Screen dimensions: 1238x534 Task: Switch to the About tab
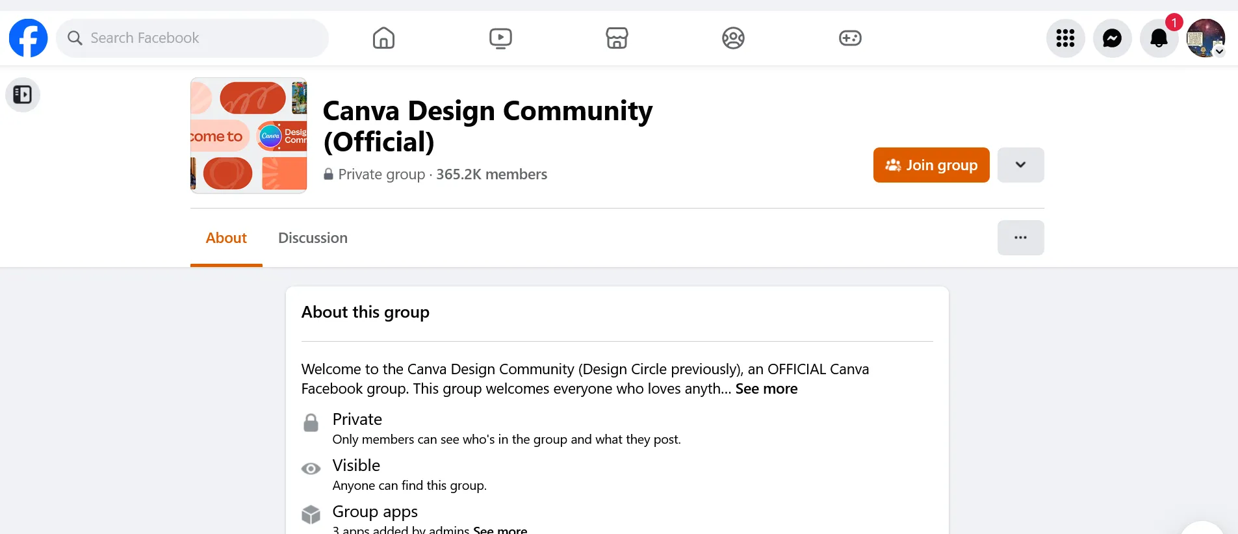226,238
